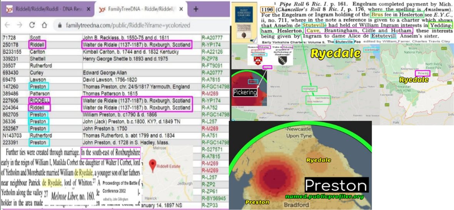The image size is (454, 210).
Task: Reload the page with the refresh icon
Action: [x=32, y=25]
